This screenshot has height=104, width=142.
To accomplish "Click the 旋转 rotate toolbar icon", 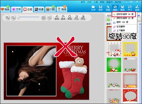I will [x=115, y=8].
